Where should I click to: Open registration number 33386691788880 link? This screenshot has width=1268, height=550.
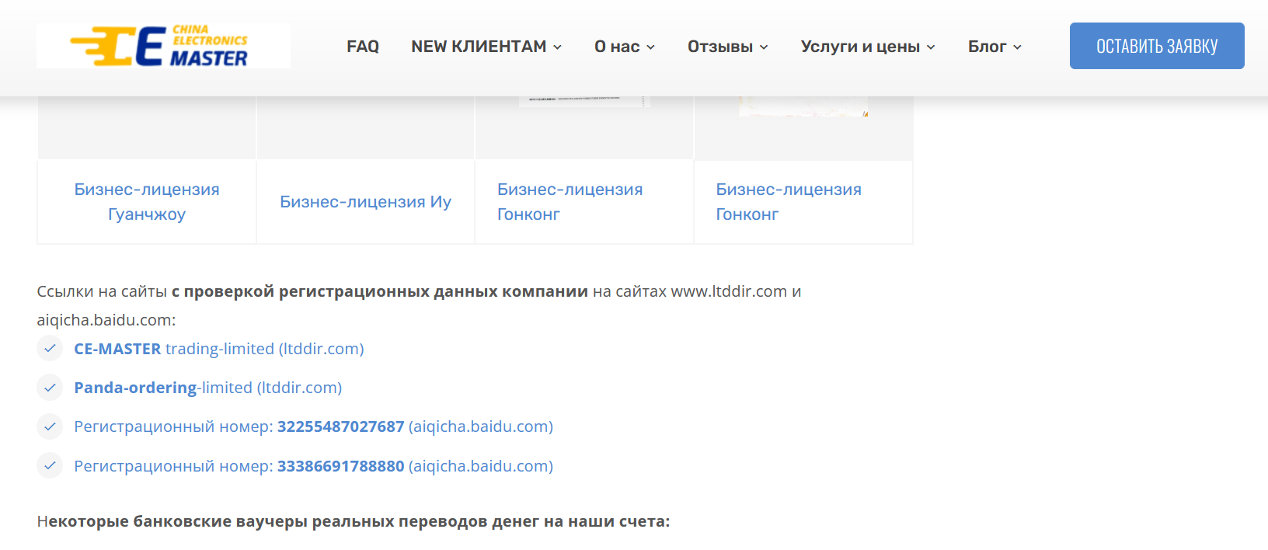(314, 466)
